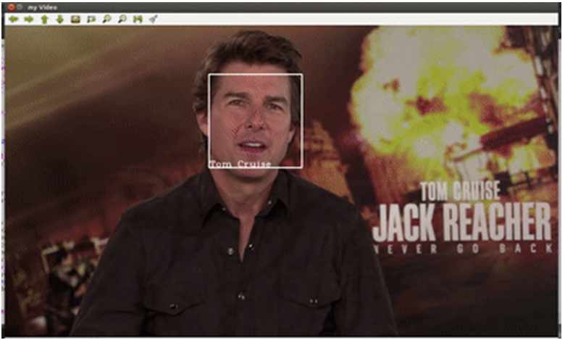Click the Tom Cruise label under the face box
This screenshot has width=565, height=340.
click(240, 164)
